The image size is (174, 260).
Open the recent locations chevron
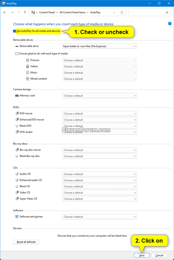point(18,12)
